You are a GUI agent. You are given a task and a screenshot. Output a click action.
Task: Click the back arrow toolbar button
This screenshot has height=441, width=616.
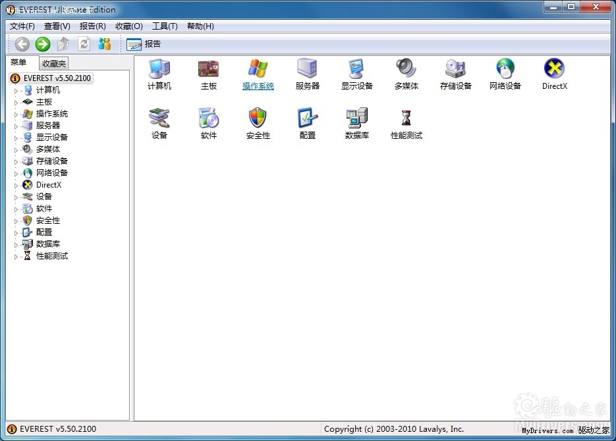click(x=22, y=44)
